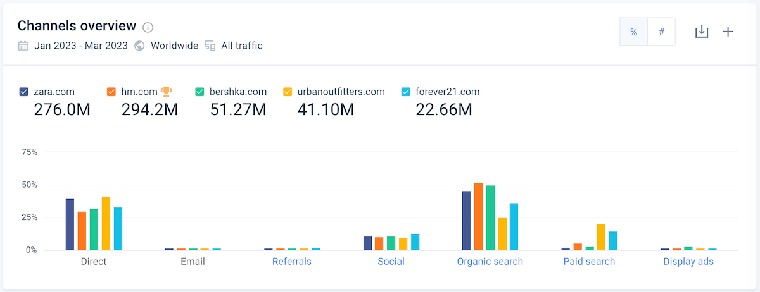
Task: Click the info icon beside Channels overview
Action: [x=148, y=27]
